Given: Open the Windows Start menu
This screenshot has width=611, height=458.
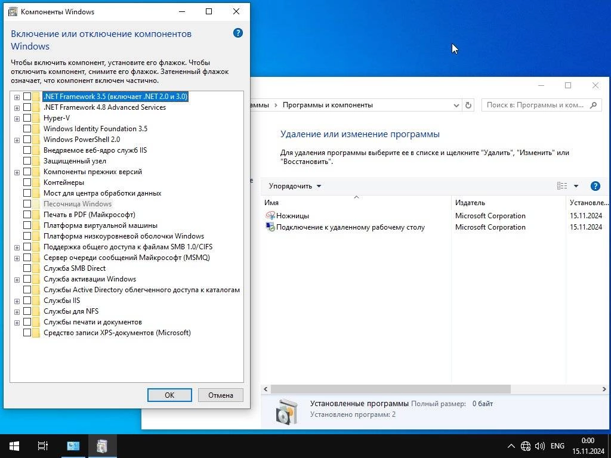Looking at the screenshot, I should click(14, 446).
